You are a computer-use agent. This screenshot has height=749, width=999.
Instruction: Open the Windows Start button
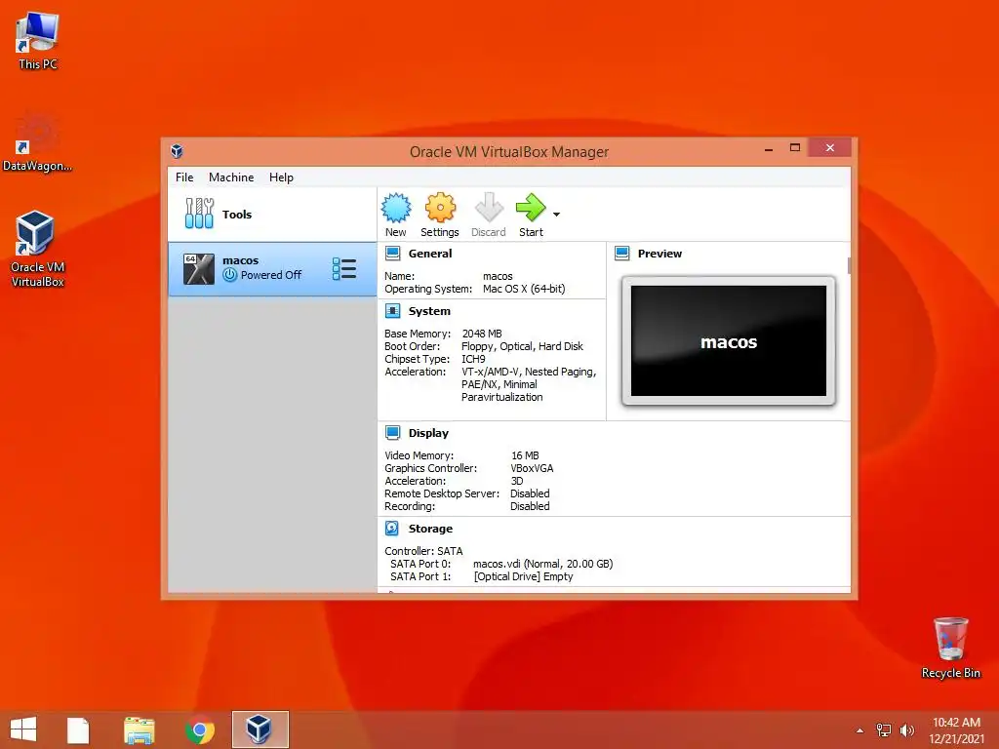(x=23, y=729)
